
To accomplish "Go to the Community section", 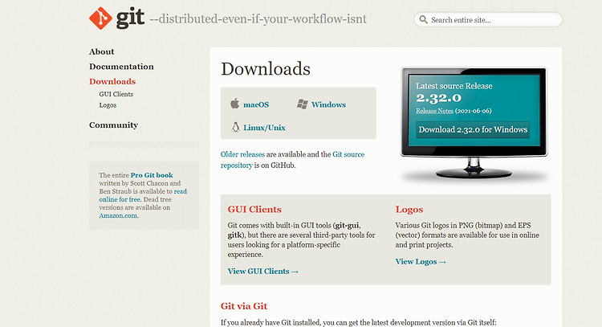I will (114, 125).
